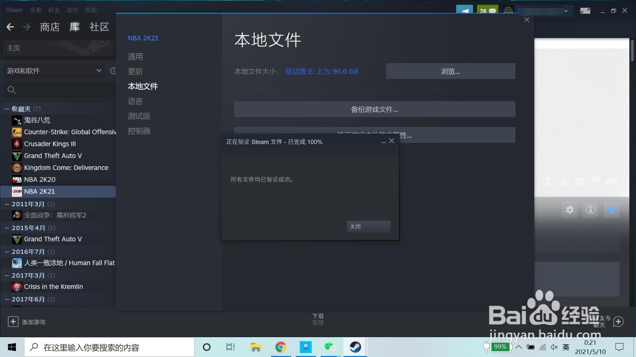
Task: Collapse the 收藏夹 category
Action: coord(7,109)
